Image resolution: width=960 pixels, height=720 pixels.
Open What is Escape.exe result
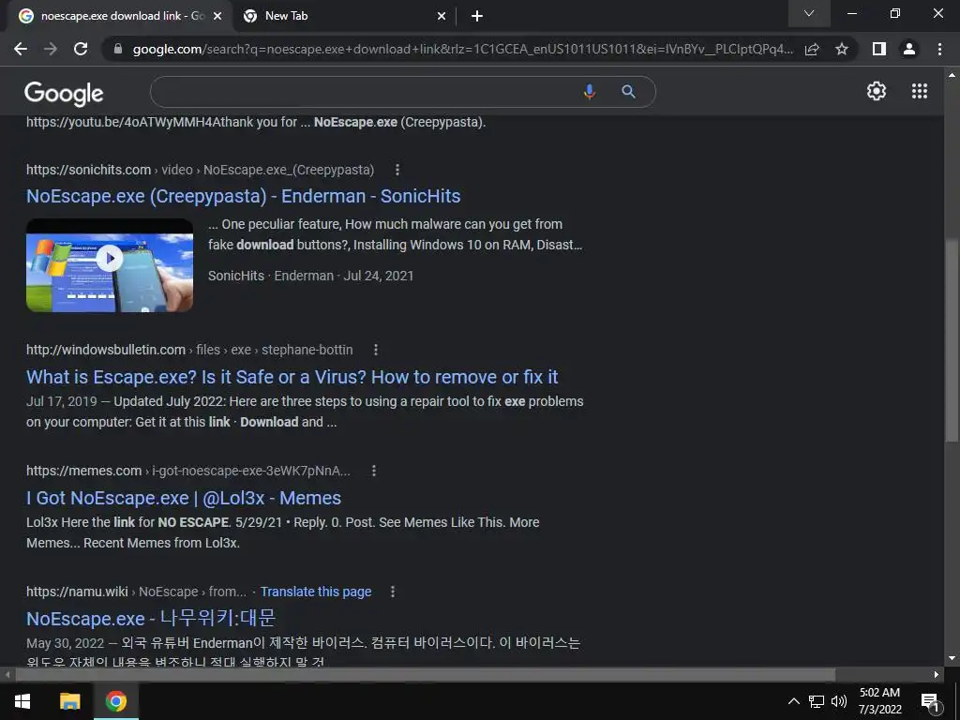pyautogui.click(x=292, y=377)
